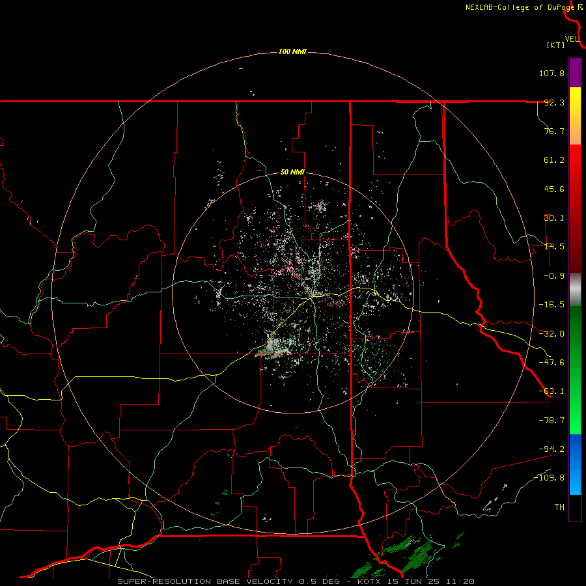Image resolution: width=586 pixels, height=586 pixels.
Task: Click the Super-Resolution Base Velocity caption
Action: coord(296,581)
